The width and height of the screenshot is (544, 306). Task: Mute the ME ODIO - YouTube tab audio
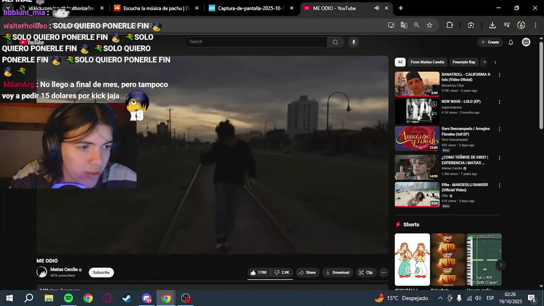377,8
